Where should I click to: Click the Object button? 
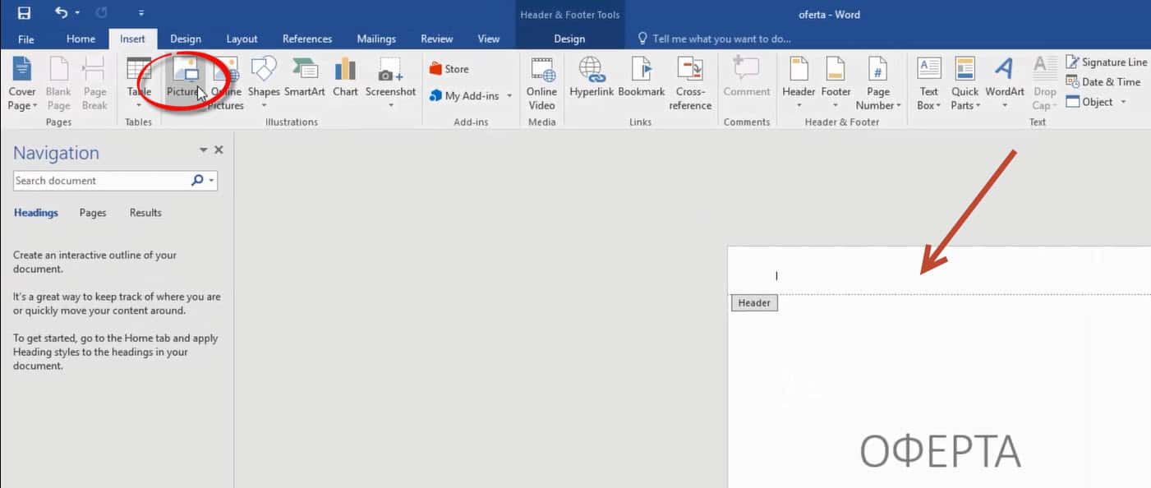[1089, 102]
